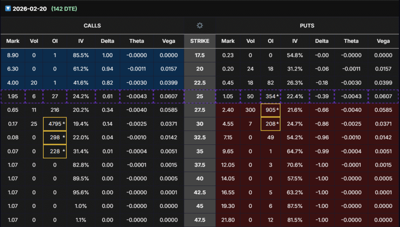Click put open interest 354 at strike 25

click(270, 96)
